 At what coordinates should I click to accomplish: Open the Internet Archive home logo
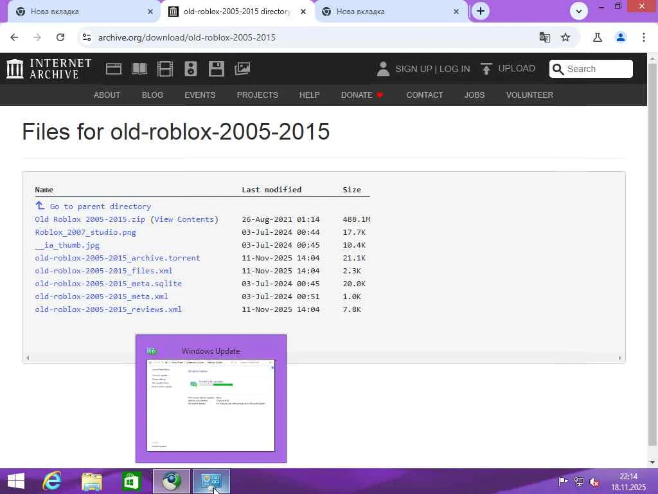49,69
